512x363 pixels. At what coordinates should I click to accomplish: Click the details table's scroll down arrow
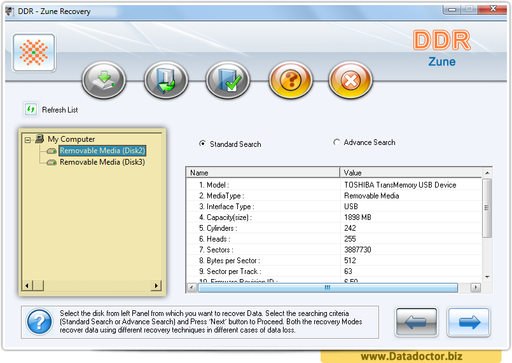pyautogui.click(x=487, y=277)
